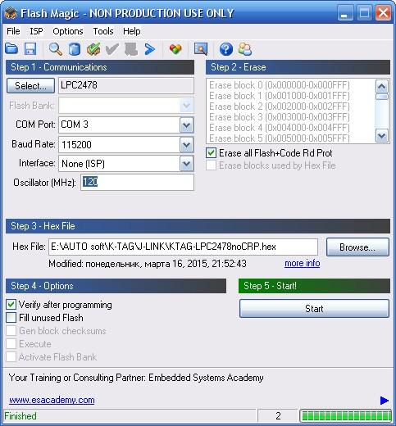Click the Display Memory monitor icon

[x=201, y=49]
